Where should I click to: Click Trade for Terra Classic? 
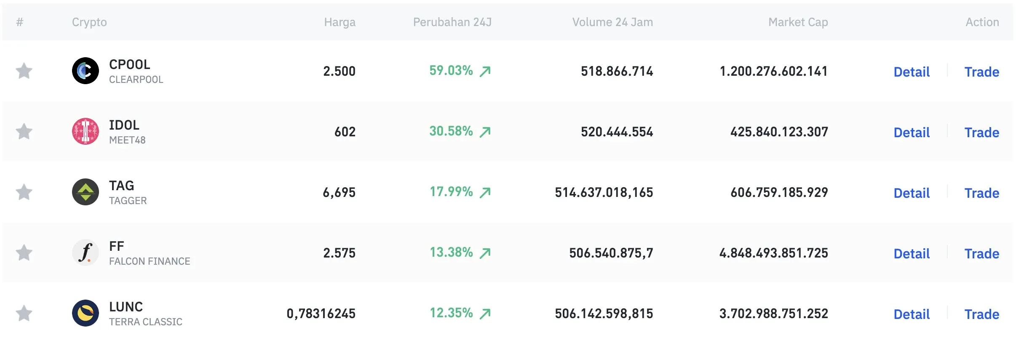(982, 313)
